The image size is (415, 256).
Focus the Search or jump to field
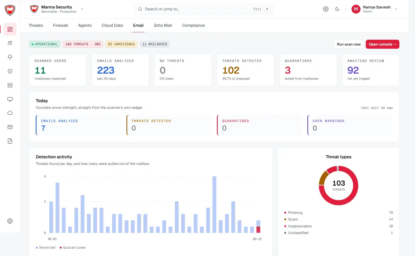[x=204, y=9]
